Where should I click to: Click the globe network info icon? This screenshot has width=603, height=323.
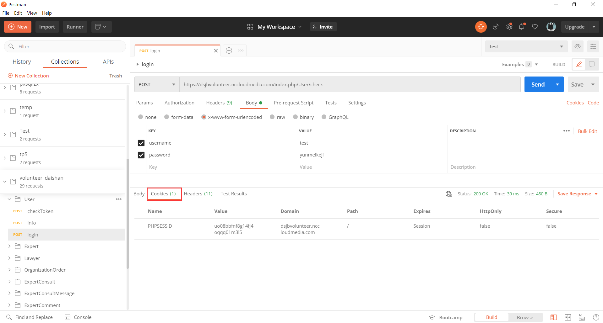449,194
